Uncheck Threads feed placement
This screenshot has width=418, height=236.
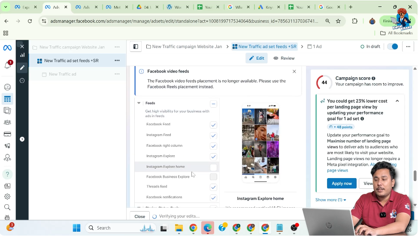coord(213,187)
